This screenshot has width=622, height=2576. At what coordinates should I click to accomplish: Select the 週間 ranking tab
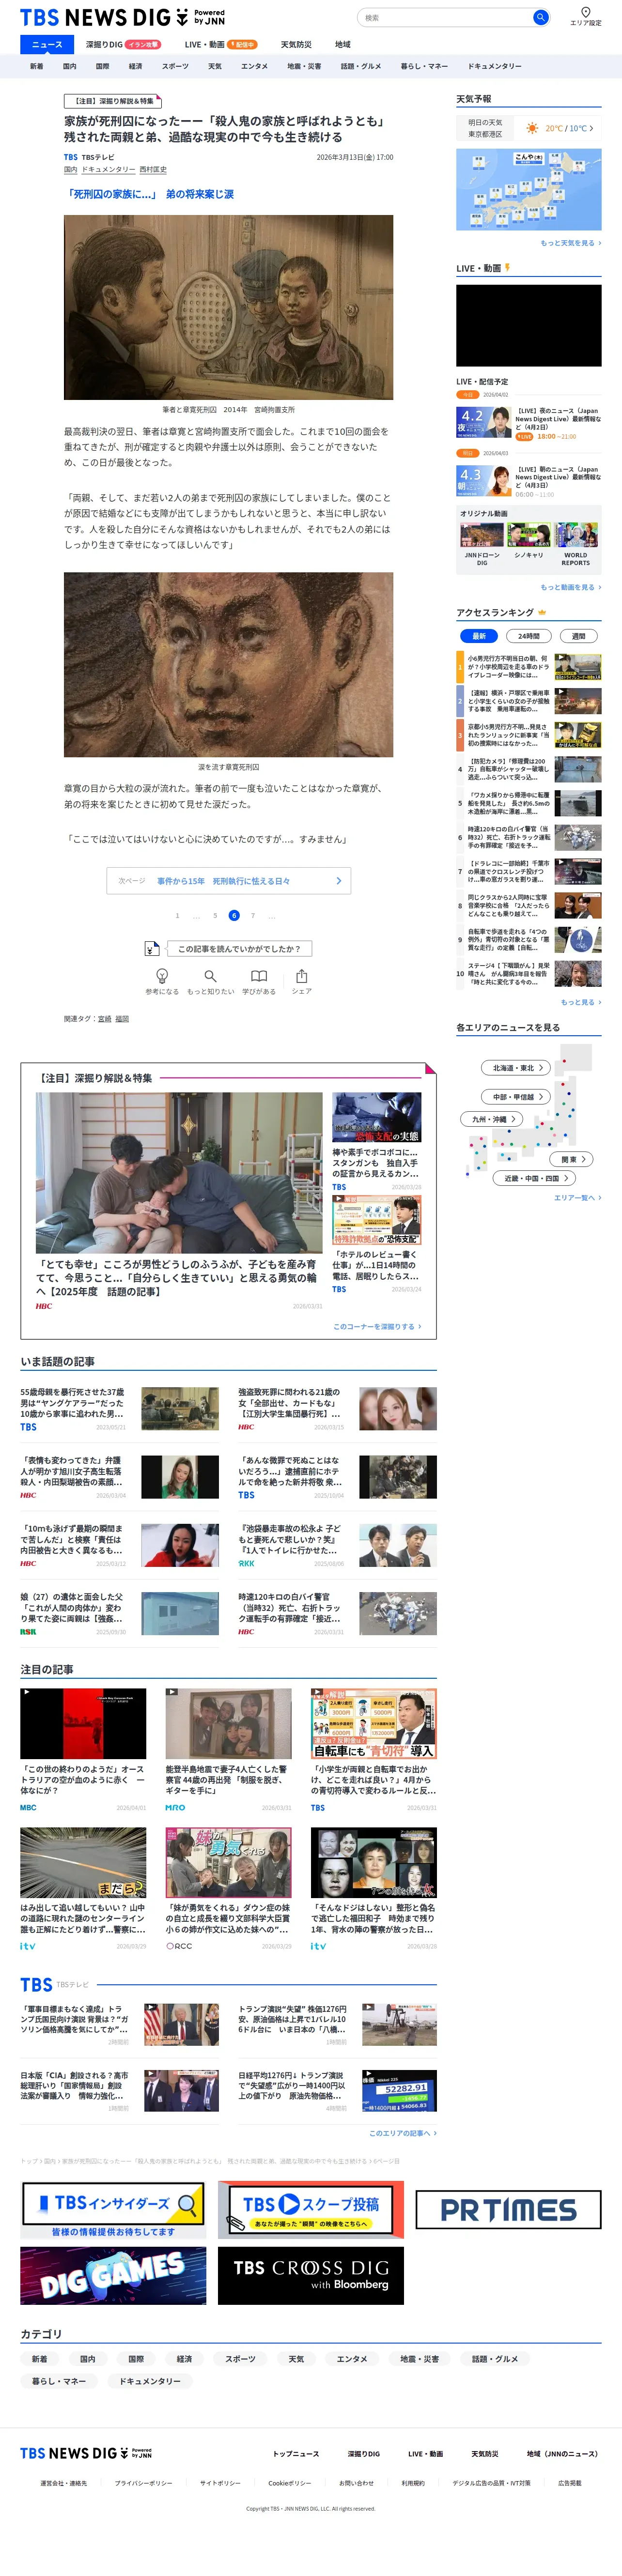tap(579, 636)
